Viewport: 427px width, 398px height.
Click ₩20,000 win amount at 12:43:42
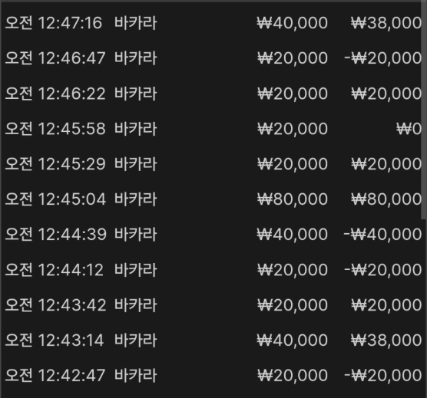(386, 305)
